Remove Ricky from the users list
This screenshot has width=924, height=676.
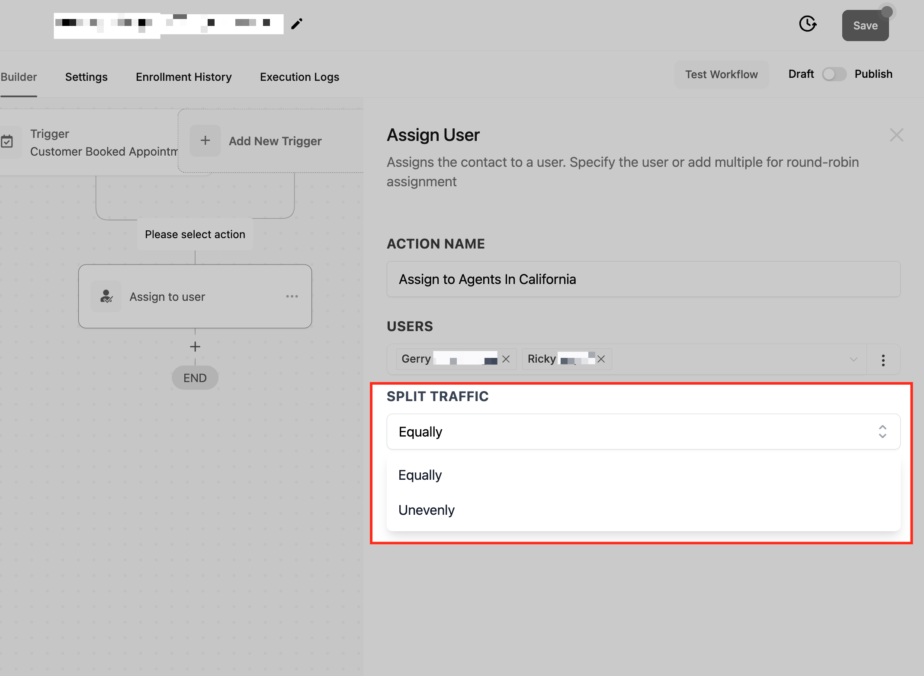(601, 359)
